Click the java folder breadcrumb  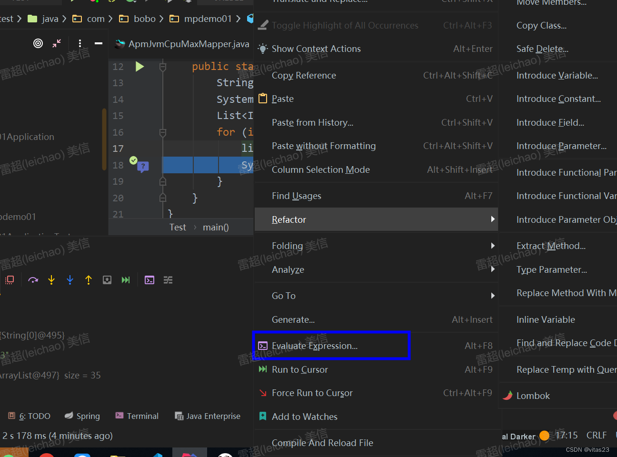pyautogui.click(x=43, y=19)
